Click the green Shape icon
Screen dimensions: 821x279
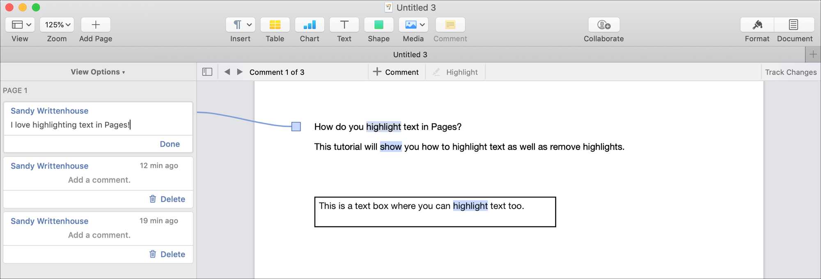click(x=378, y=25)
